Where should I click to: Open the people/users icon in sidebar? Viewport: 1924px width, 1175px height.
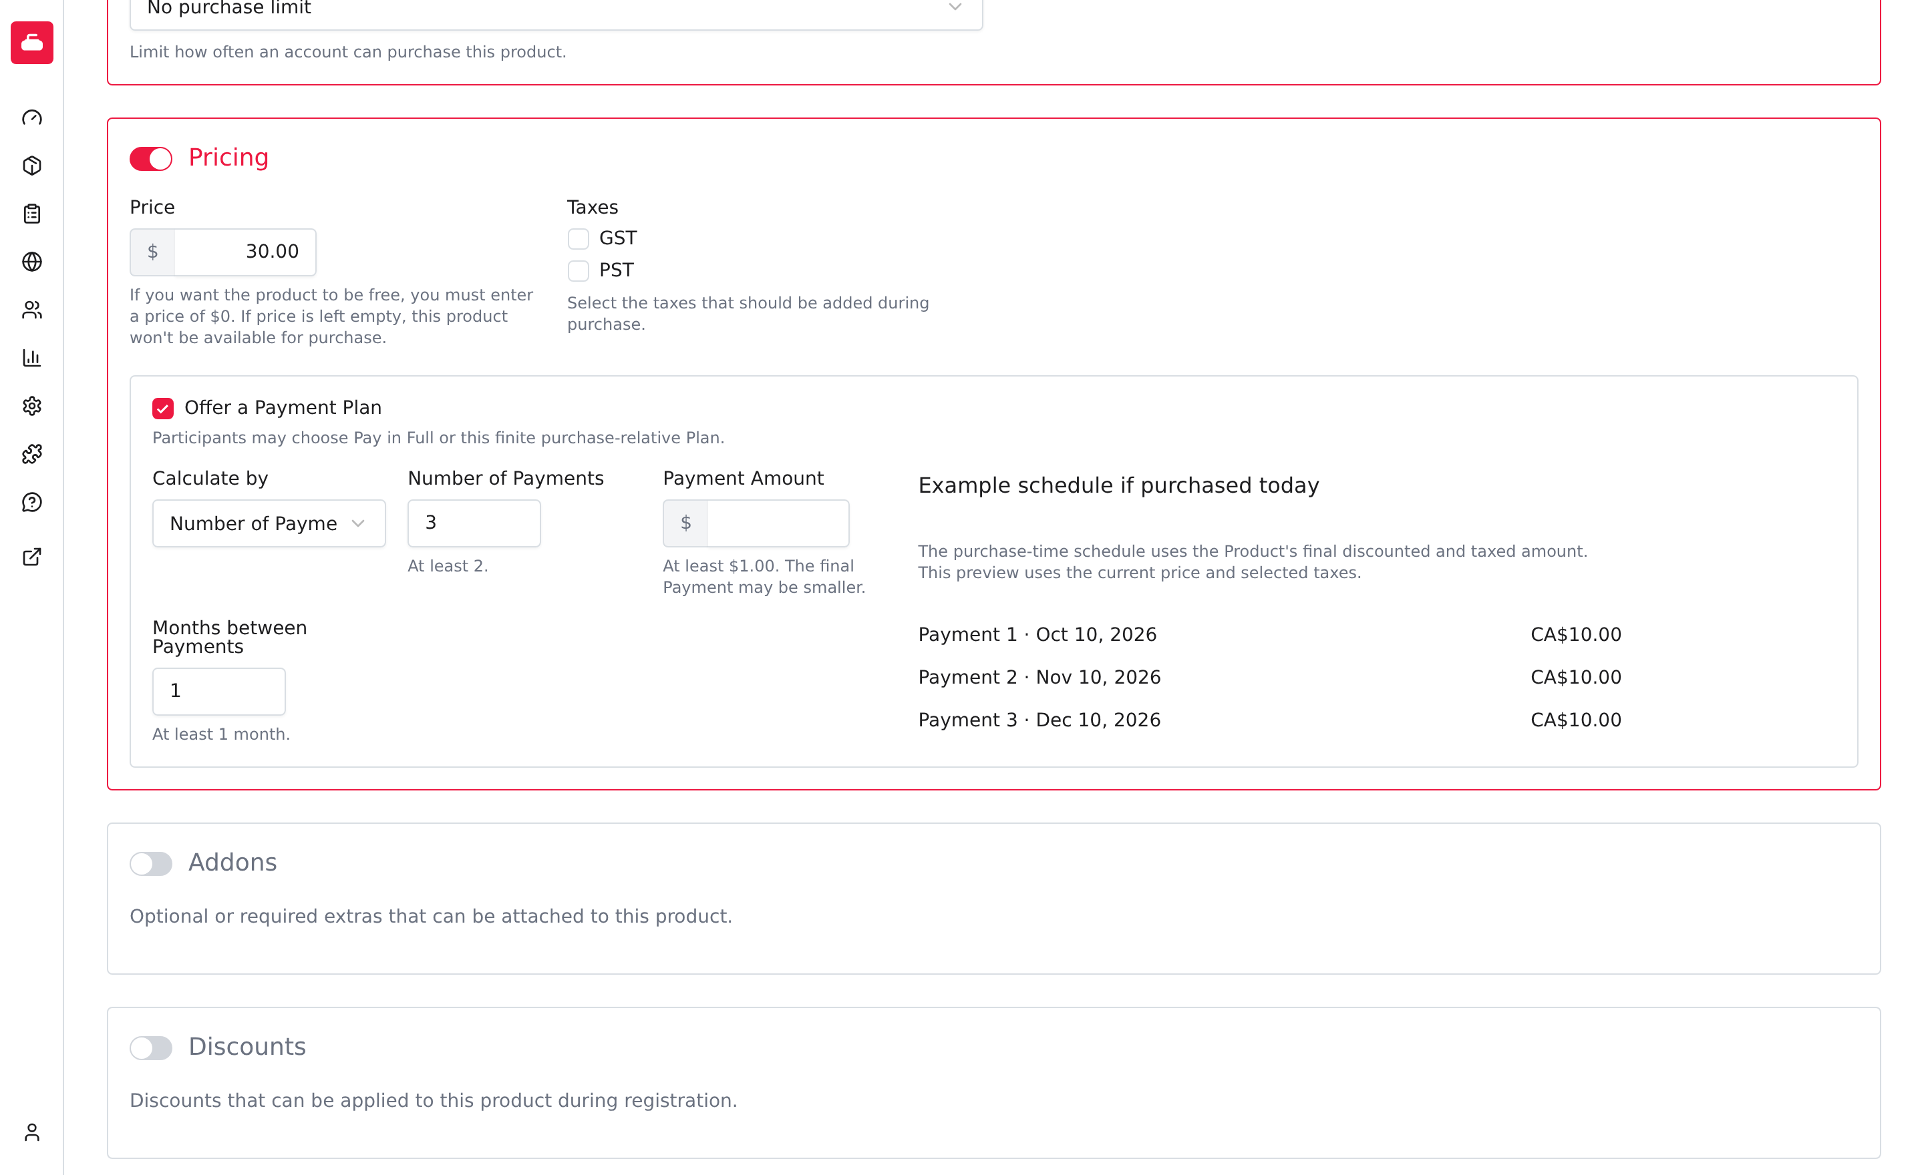coord(32,310)
